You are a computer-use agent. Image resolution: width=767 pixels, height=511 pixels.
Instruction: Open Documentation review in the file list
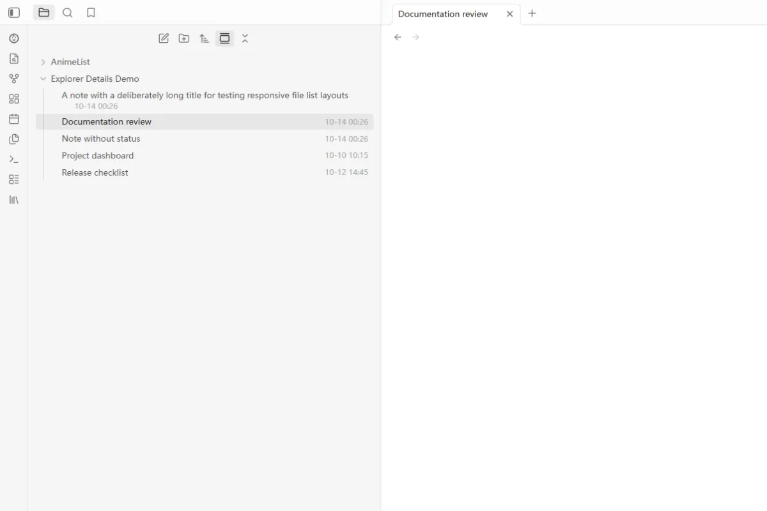click(205, 122)
